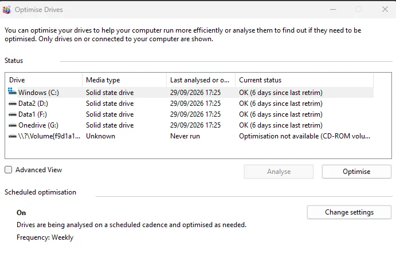396x254 pixels.
Task: Click the greyed-out Analyse button
Action: point(279,172)
